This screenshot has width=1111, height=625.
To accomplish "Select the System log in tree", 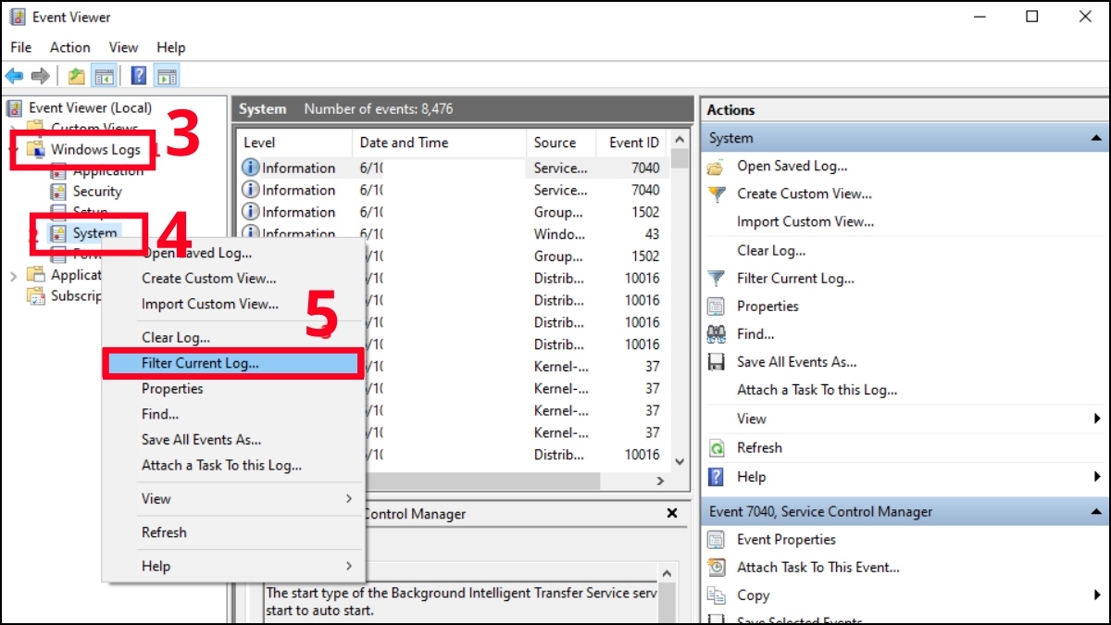I will pyautogui.click(x=95, y=233).
